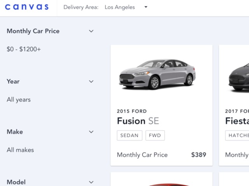This screenshot has width=249, height=186.
Task: Click the All years filter value
Action: point(19,100)
